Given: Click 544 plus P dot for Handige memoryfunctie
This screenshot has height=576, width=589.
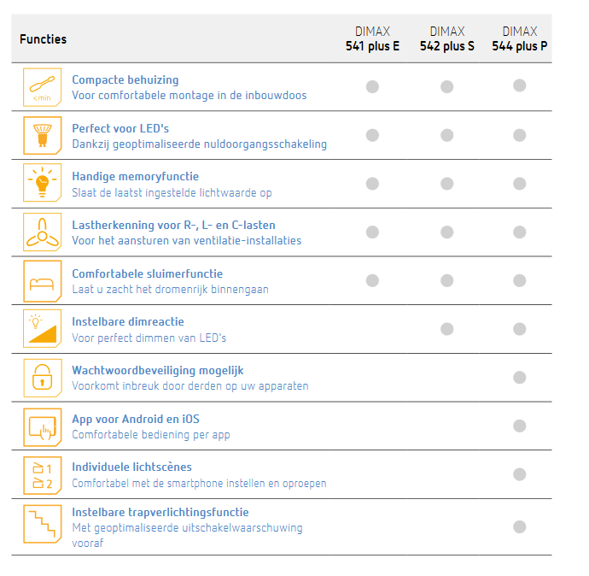Looking at the screenshot, I should [520, 184].
